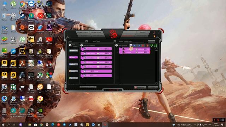Open the Bloody7 desktop shortcut
The height and width of the screenshot is (127, 226).
click(49, 64)
